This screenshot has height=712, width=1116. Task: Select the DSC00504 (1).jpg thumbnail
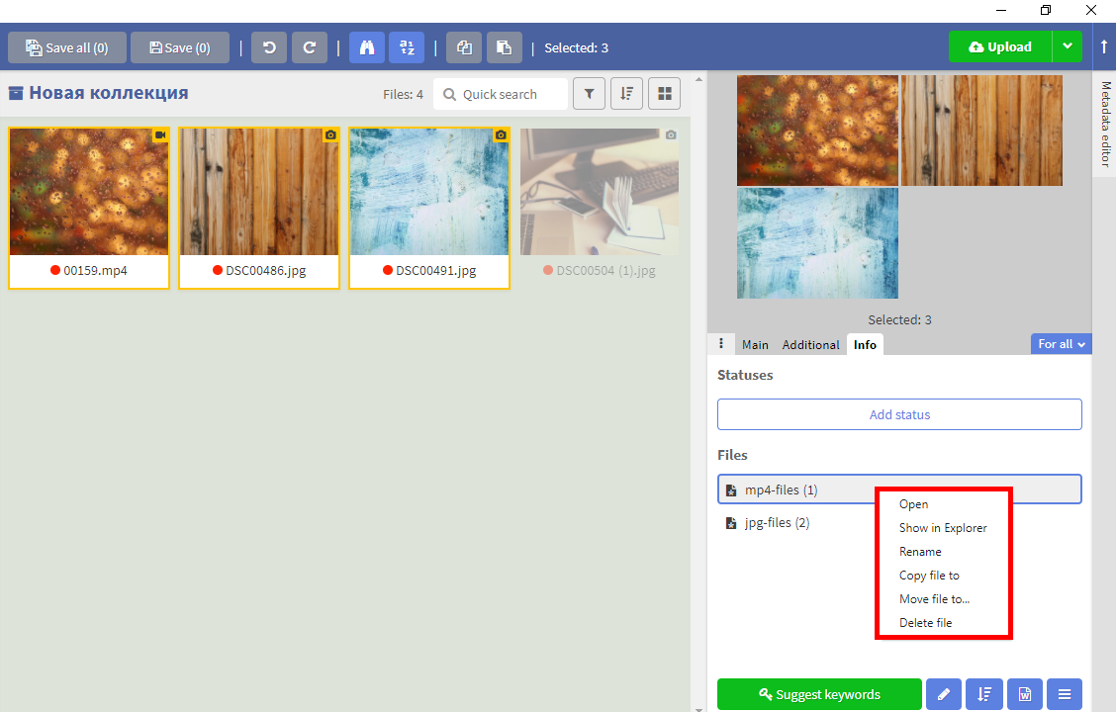coord(600,191)
